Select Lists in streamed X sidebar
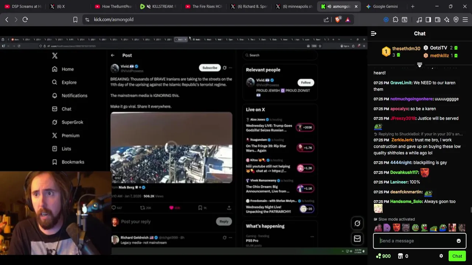This screenshot has width=472, height=265. coord(62,149)
